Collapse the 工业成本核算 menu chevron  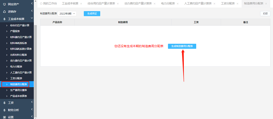coord(32,18)
